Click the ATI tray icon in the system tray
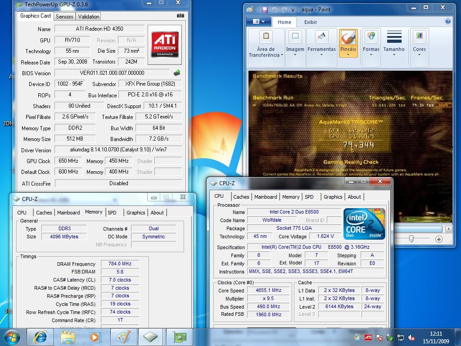Screen dimensions: 461x346 pyautogui.click(x=368, y=337)
